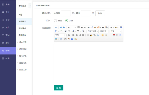Image resolution: width=149 pixels, height=95 pixels.
Task: Center align the text
Action: pos(77,35)
